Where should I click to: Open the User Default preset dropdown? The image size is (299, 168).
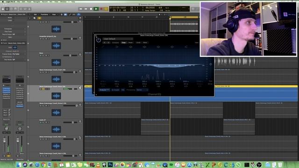(118, 39)
